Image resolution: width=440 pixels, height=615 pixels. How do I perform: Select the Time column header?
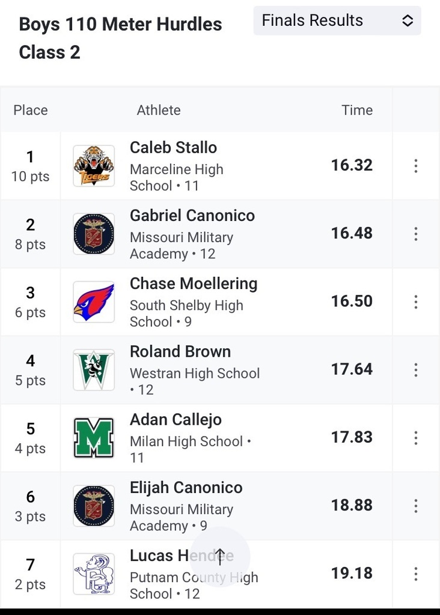357,111
